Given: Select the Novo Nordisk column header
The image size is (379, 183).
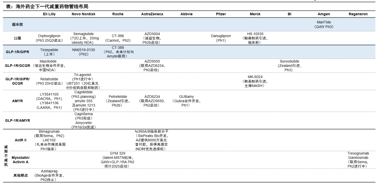Looking at the screenshot, I should [x=84, y=14].
